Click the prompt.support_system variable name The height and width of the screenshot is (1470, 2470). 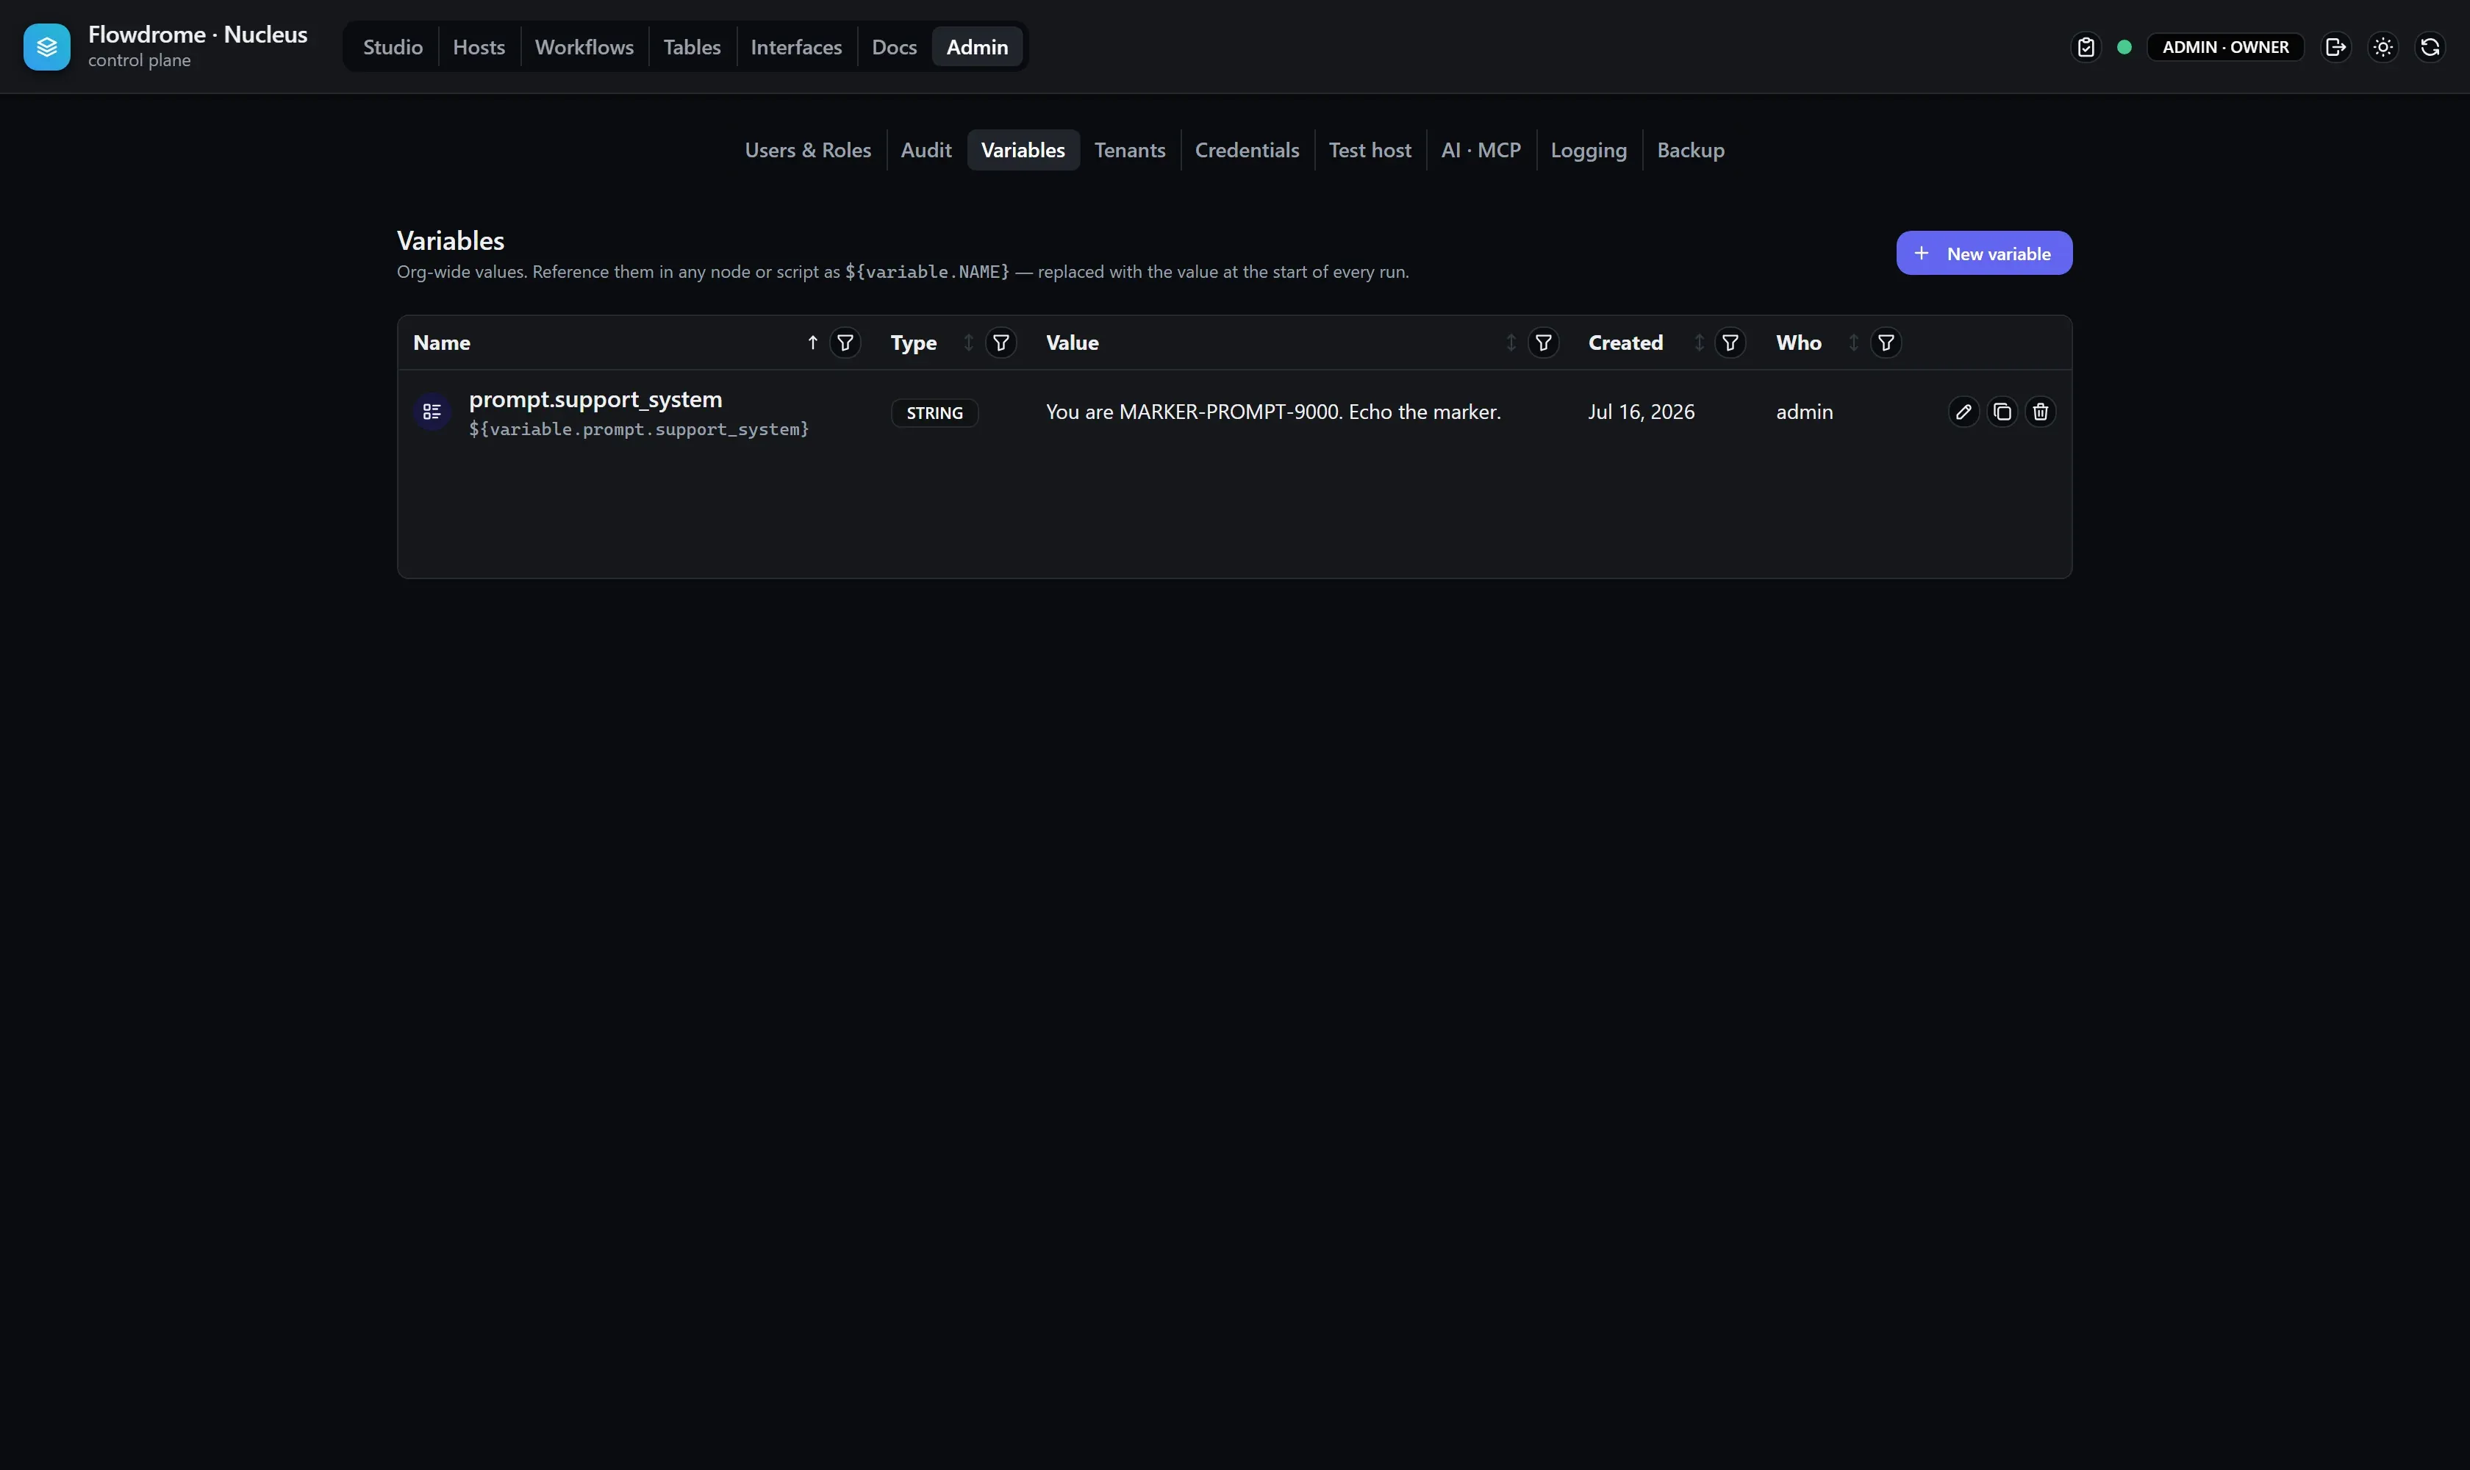[595, 399]
